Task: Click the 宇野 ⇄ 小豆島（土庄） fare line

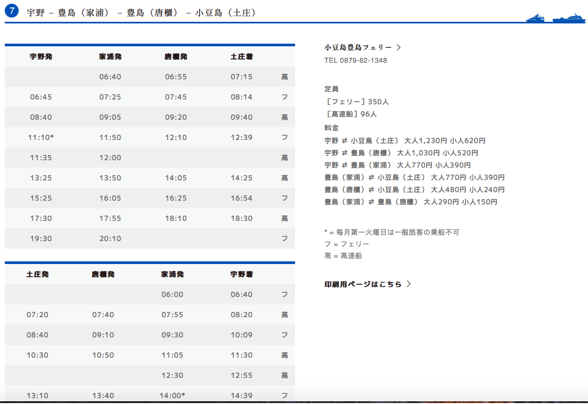Action: pyautogui.click(x=405, y=141)
